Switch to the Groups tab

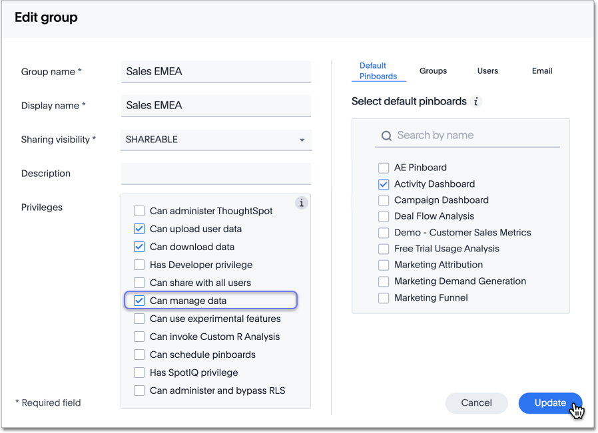433,71
